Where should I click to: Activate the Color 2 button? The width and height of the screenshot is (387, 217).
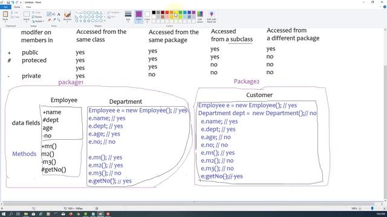[x=147, y=17]
